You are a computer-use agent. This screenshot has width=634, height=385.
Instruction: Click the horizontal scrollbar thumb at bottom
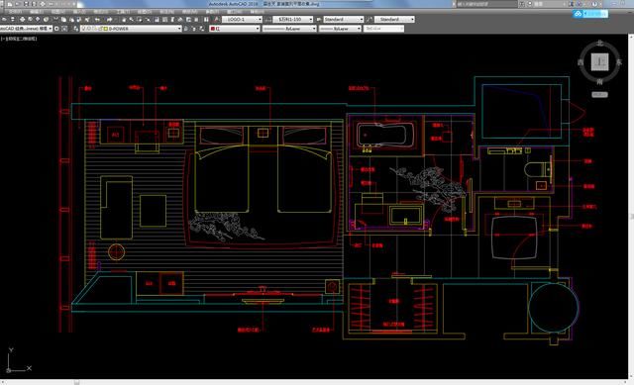click(x=76, y=382)
